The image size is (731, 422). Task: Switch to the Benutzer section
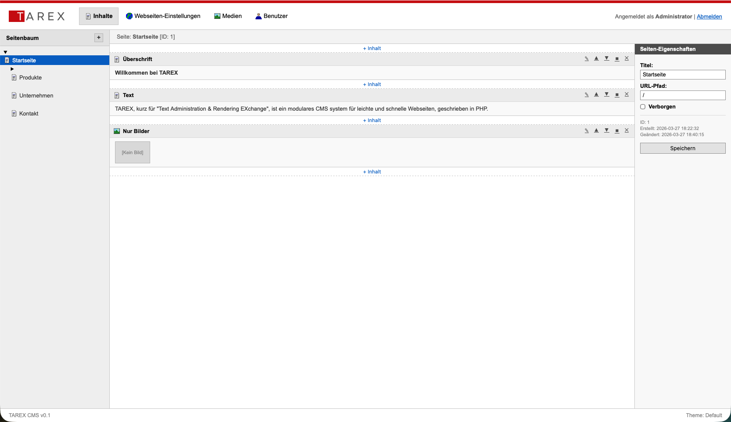(x=271, y=16)
